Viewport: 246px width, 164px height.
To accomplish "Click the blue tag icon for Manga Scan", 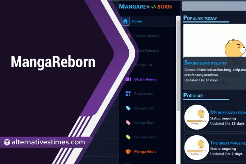I will [128, 108].
